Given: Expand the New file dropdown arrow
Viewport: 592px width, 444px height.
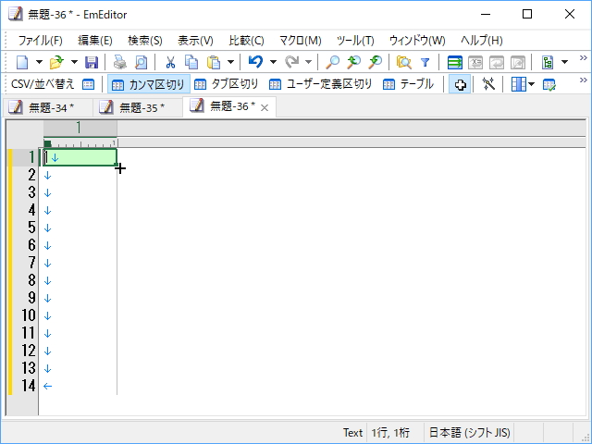Looking at the screenshot, I should (39, 62).
